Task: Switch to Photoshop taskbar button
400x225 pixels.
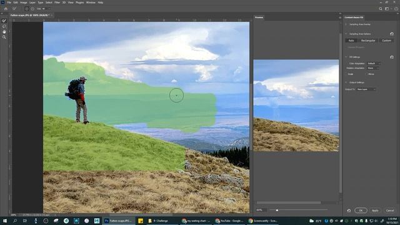Action: coord(119,221)
